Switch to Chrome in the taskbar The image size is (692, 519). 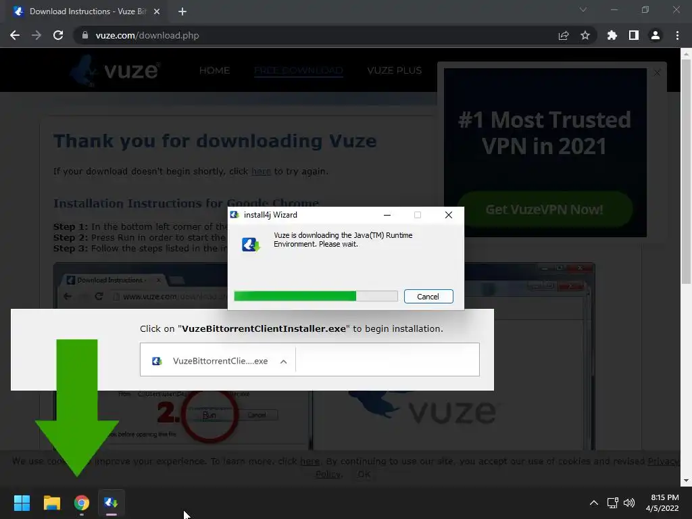coord(82,503)
